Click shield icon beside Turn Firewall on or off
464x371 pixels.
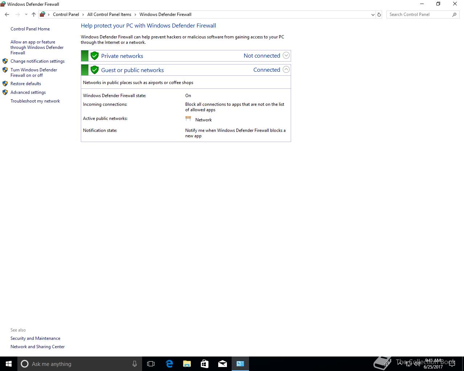tap(5, 70)
